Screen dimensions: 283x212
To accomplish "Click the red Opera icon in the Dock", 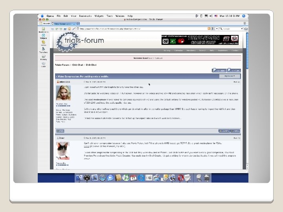I will (180, 178).
